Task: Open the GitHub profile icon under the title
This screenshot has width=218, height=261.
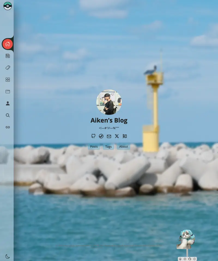Action: coord(93,136)
